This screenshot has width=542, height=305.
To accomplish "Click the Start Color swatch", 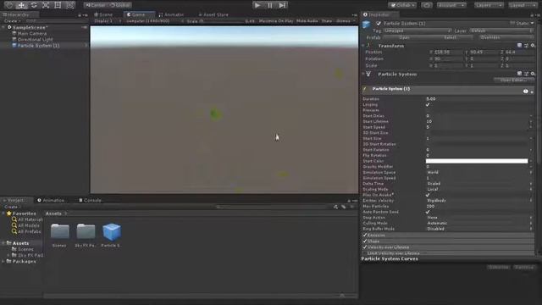I will pyautogui.click(x=477, y=161).
